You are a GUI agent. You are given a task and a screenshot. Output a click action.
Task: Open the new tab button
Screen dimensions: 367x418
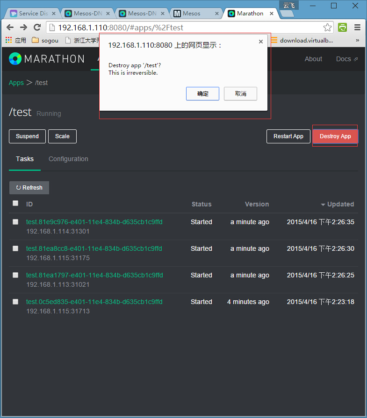tap(287, 14)
